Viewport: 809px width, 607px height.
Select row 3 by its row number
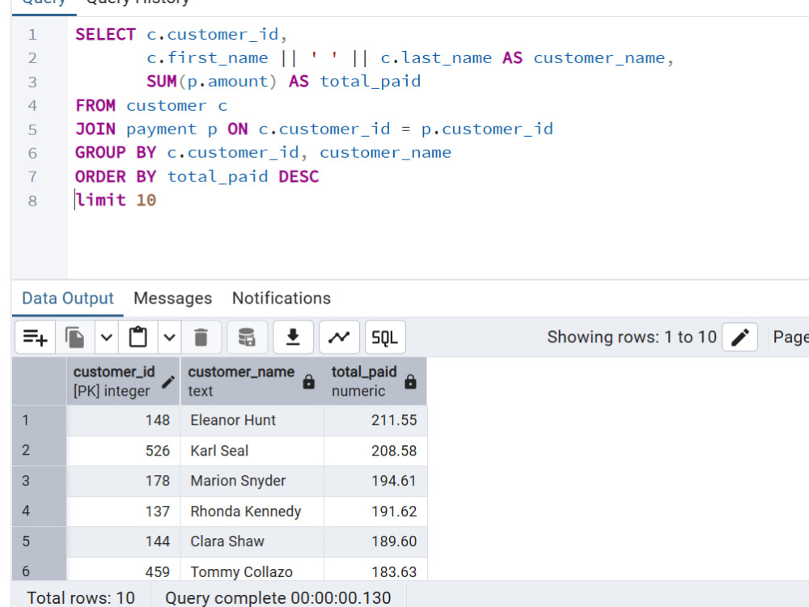[x=39, y=481]
